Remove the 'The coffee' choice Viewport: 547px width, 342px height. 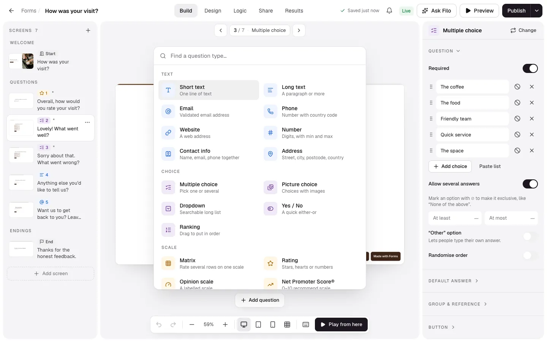532,87
